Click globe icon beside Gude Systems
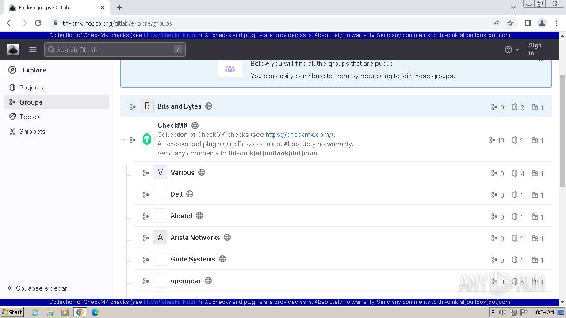Screen dimensions: 566x318 tap(222, 259)
